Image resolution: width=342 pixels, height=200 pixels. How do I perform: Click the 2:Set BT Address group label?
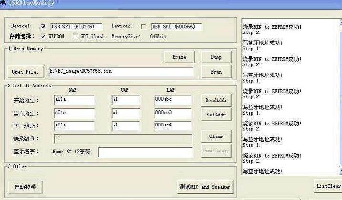(x=30, y=85)
